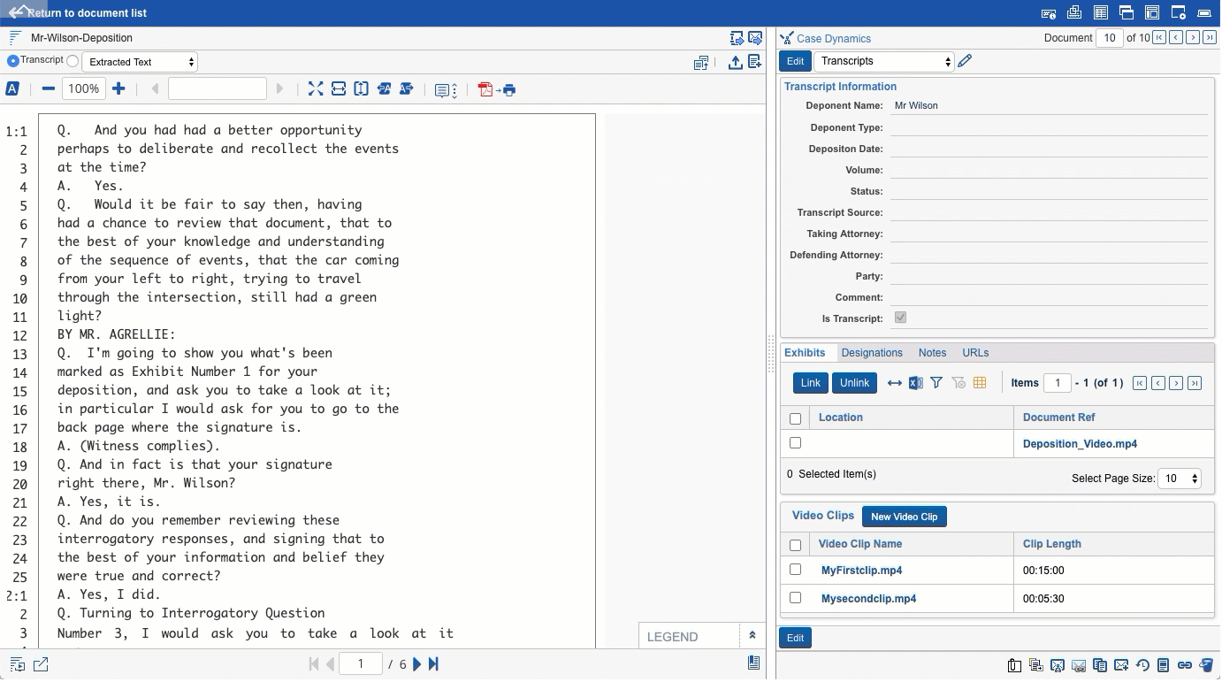This screenshot has width=1222, height=682.
Task: Click the zoom out minus icon
Action: (x=49, y=88)
